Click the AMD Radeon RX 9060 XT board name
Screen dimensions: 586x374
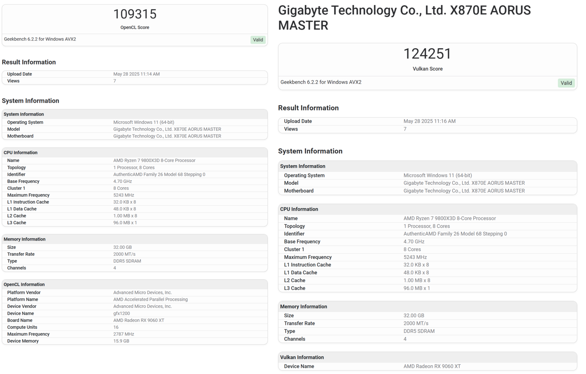(138, 320)
